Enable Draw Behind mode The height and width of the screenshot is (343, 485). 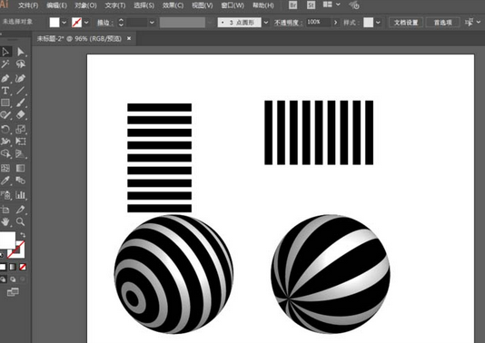point(13,279)
